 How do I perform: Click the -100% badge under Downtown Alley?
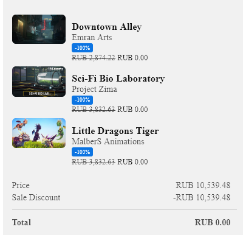pos(83,48)
